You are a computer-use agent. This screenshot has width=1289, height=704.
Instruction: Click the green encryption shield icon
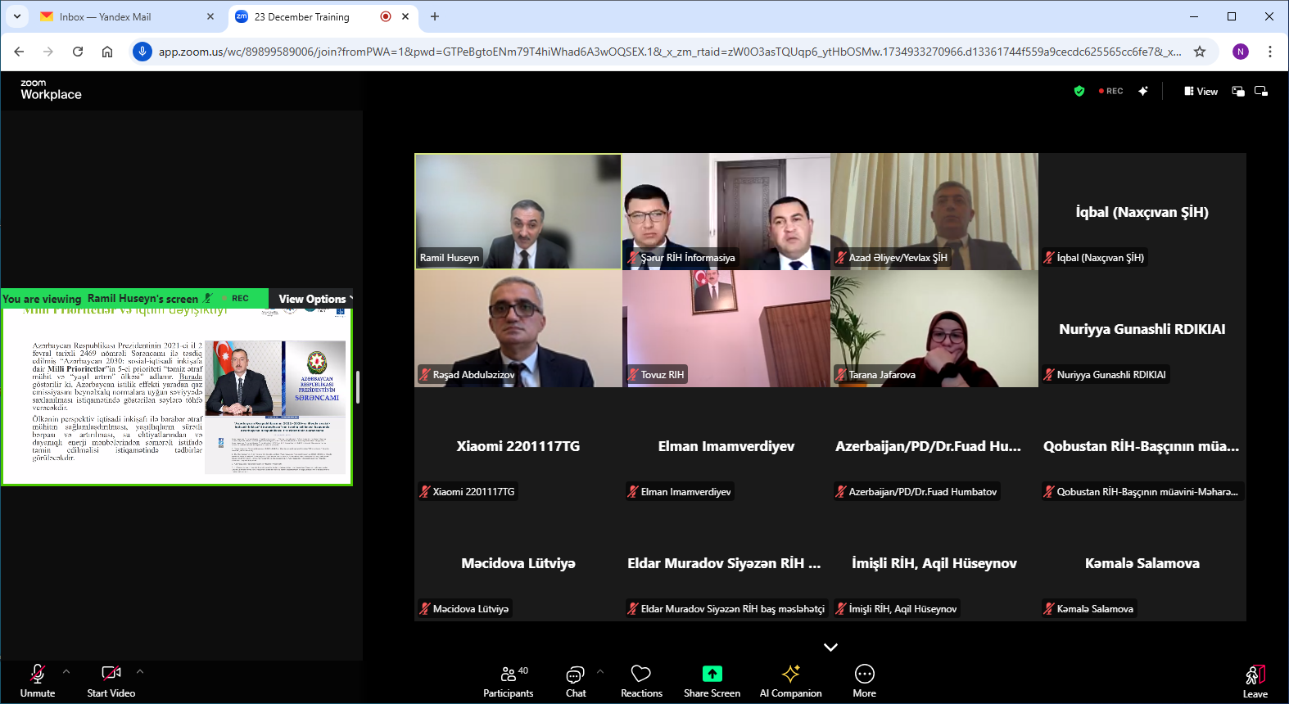coord(1079,91)
